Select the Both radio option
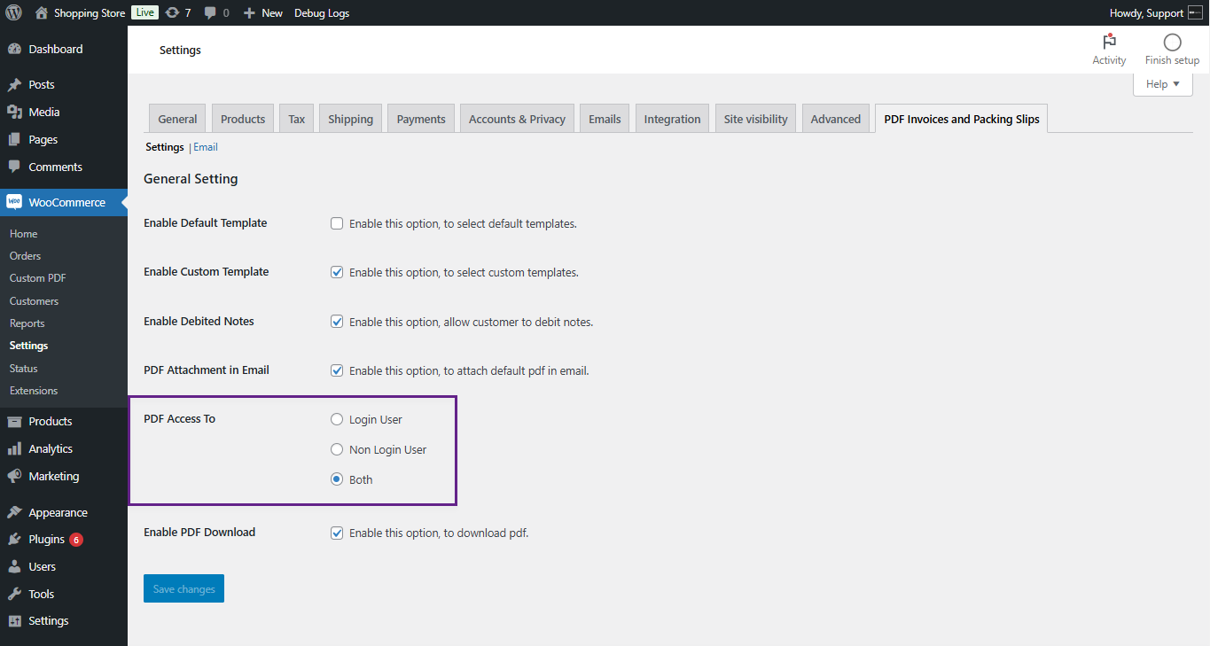 pos(337,479)
